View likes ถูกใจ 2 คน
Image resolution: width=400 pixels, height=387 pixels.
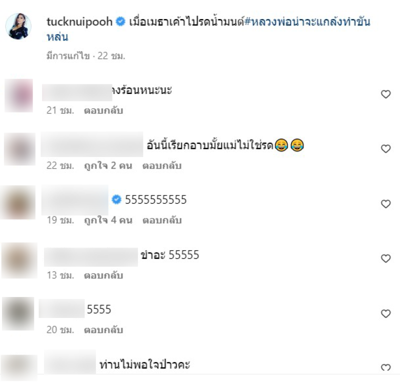tap(108, 166)
